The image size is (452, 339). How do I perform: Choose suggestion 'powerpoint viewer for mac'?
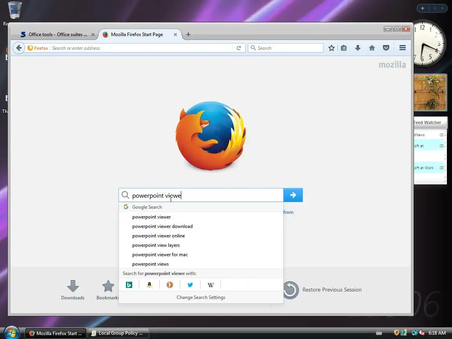pos(201,255)
